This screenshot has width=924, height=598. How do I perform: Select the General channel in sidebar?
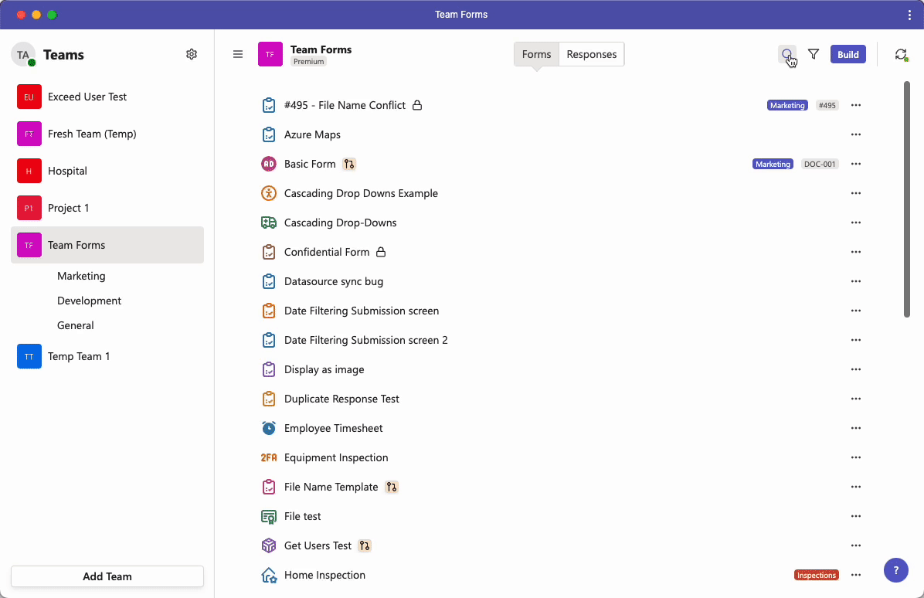pyautogui.click(x=76, y=325)
